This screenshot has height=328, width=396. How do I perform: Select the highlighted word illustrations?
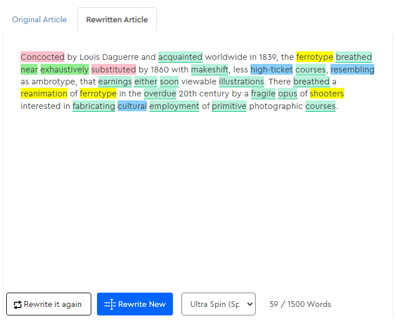[x=241, y=82]
